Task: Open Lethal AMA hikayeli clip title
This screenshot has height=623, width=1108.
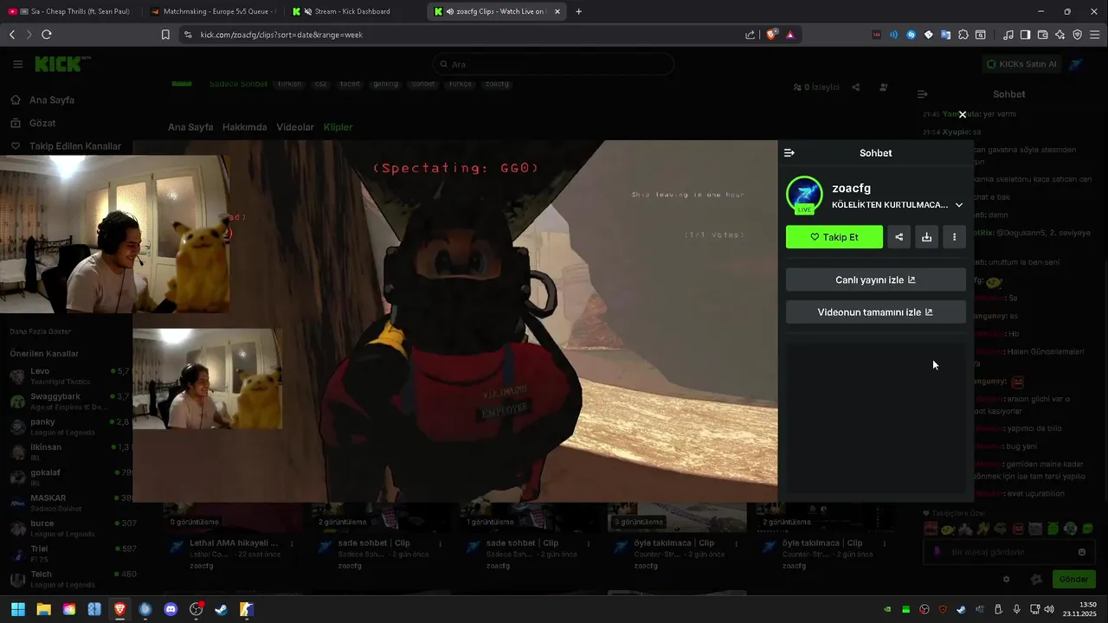Action: 234,543
